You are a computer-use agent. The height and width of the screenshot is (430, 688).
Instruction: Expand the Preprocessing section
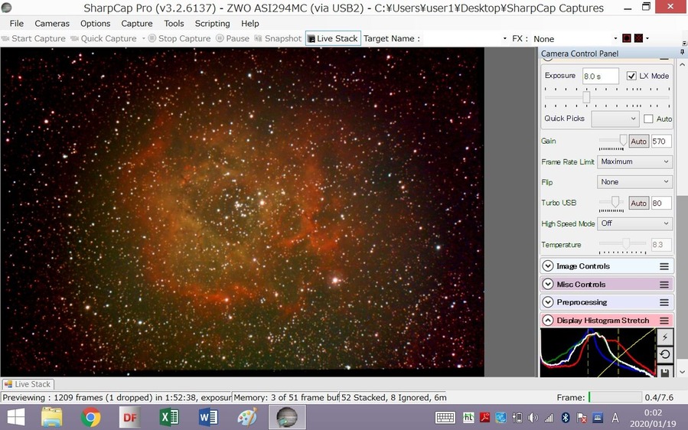pyautogui.click(x=548, y=302)
